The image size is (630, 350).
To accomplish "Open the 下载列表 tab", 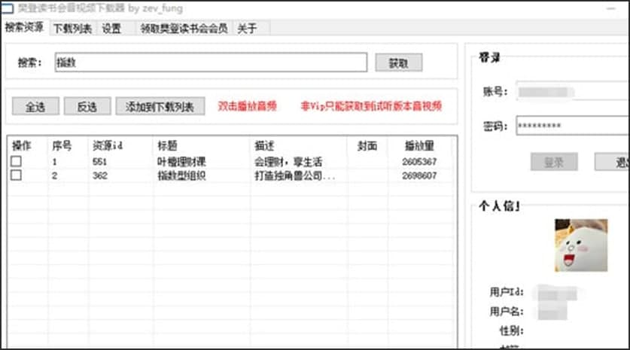I will point(73,29).
